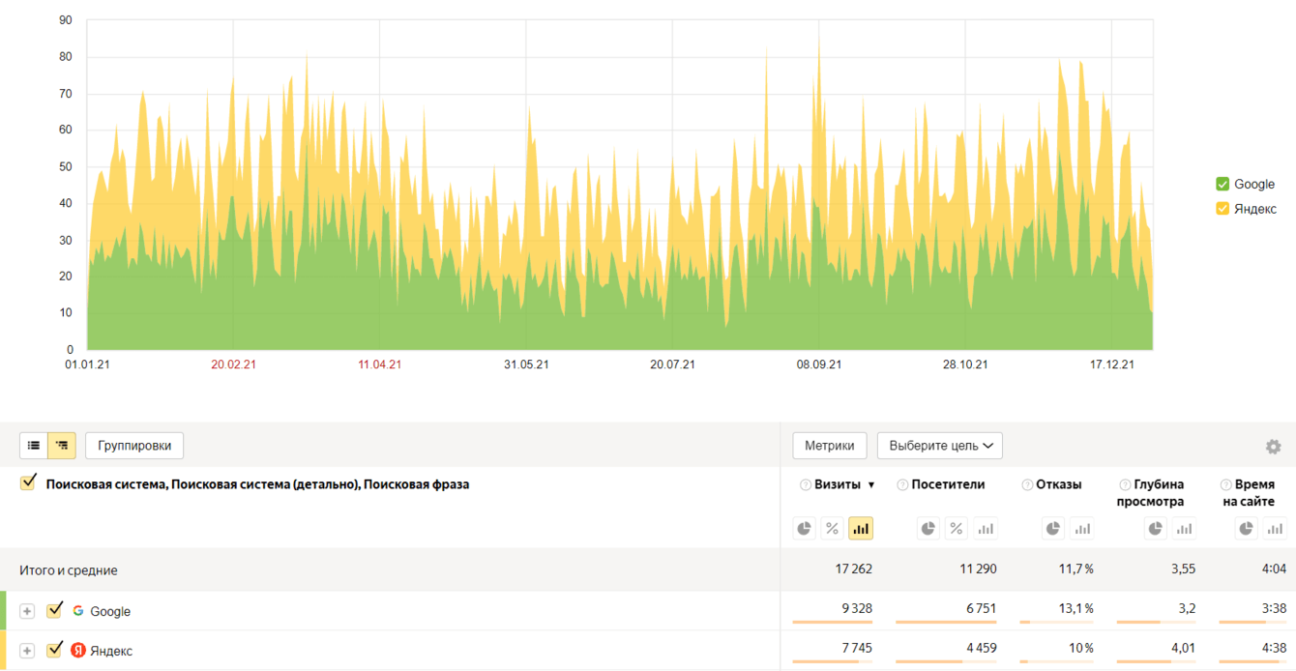Click pie chart icon under Time on site
This screenshot has width=1296, height=671.
[1247, 528]
